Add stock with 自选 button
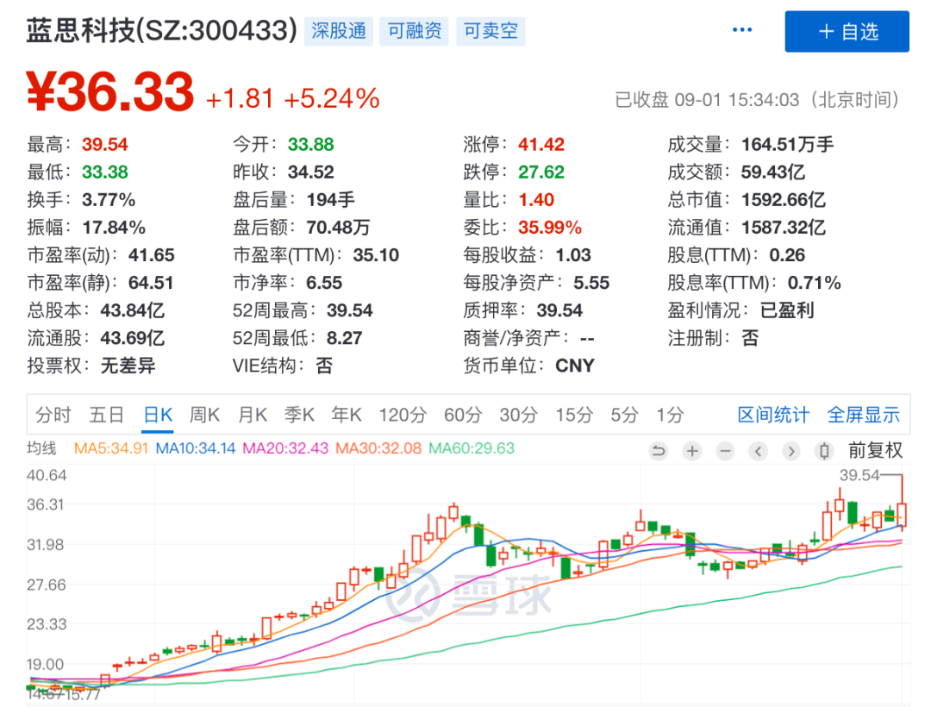931x707 pixels. (x=847, y=32)
